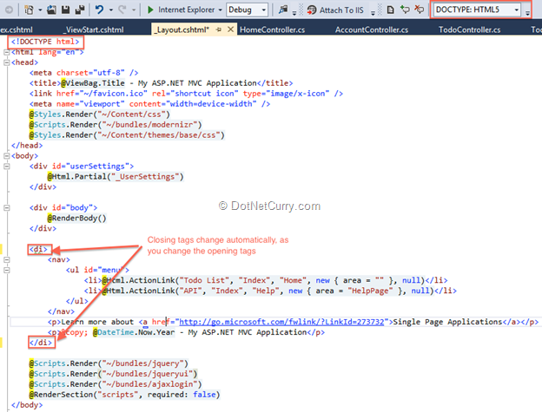The width and height of the screenshot is (542, 412).
Task: Click @Scripts.Render ajaxlogin bundle line
Action: pyautogui.click(x=116, y=384)
